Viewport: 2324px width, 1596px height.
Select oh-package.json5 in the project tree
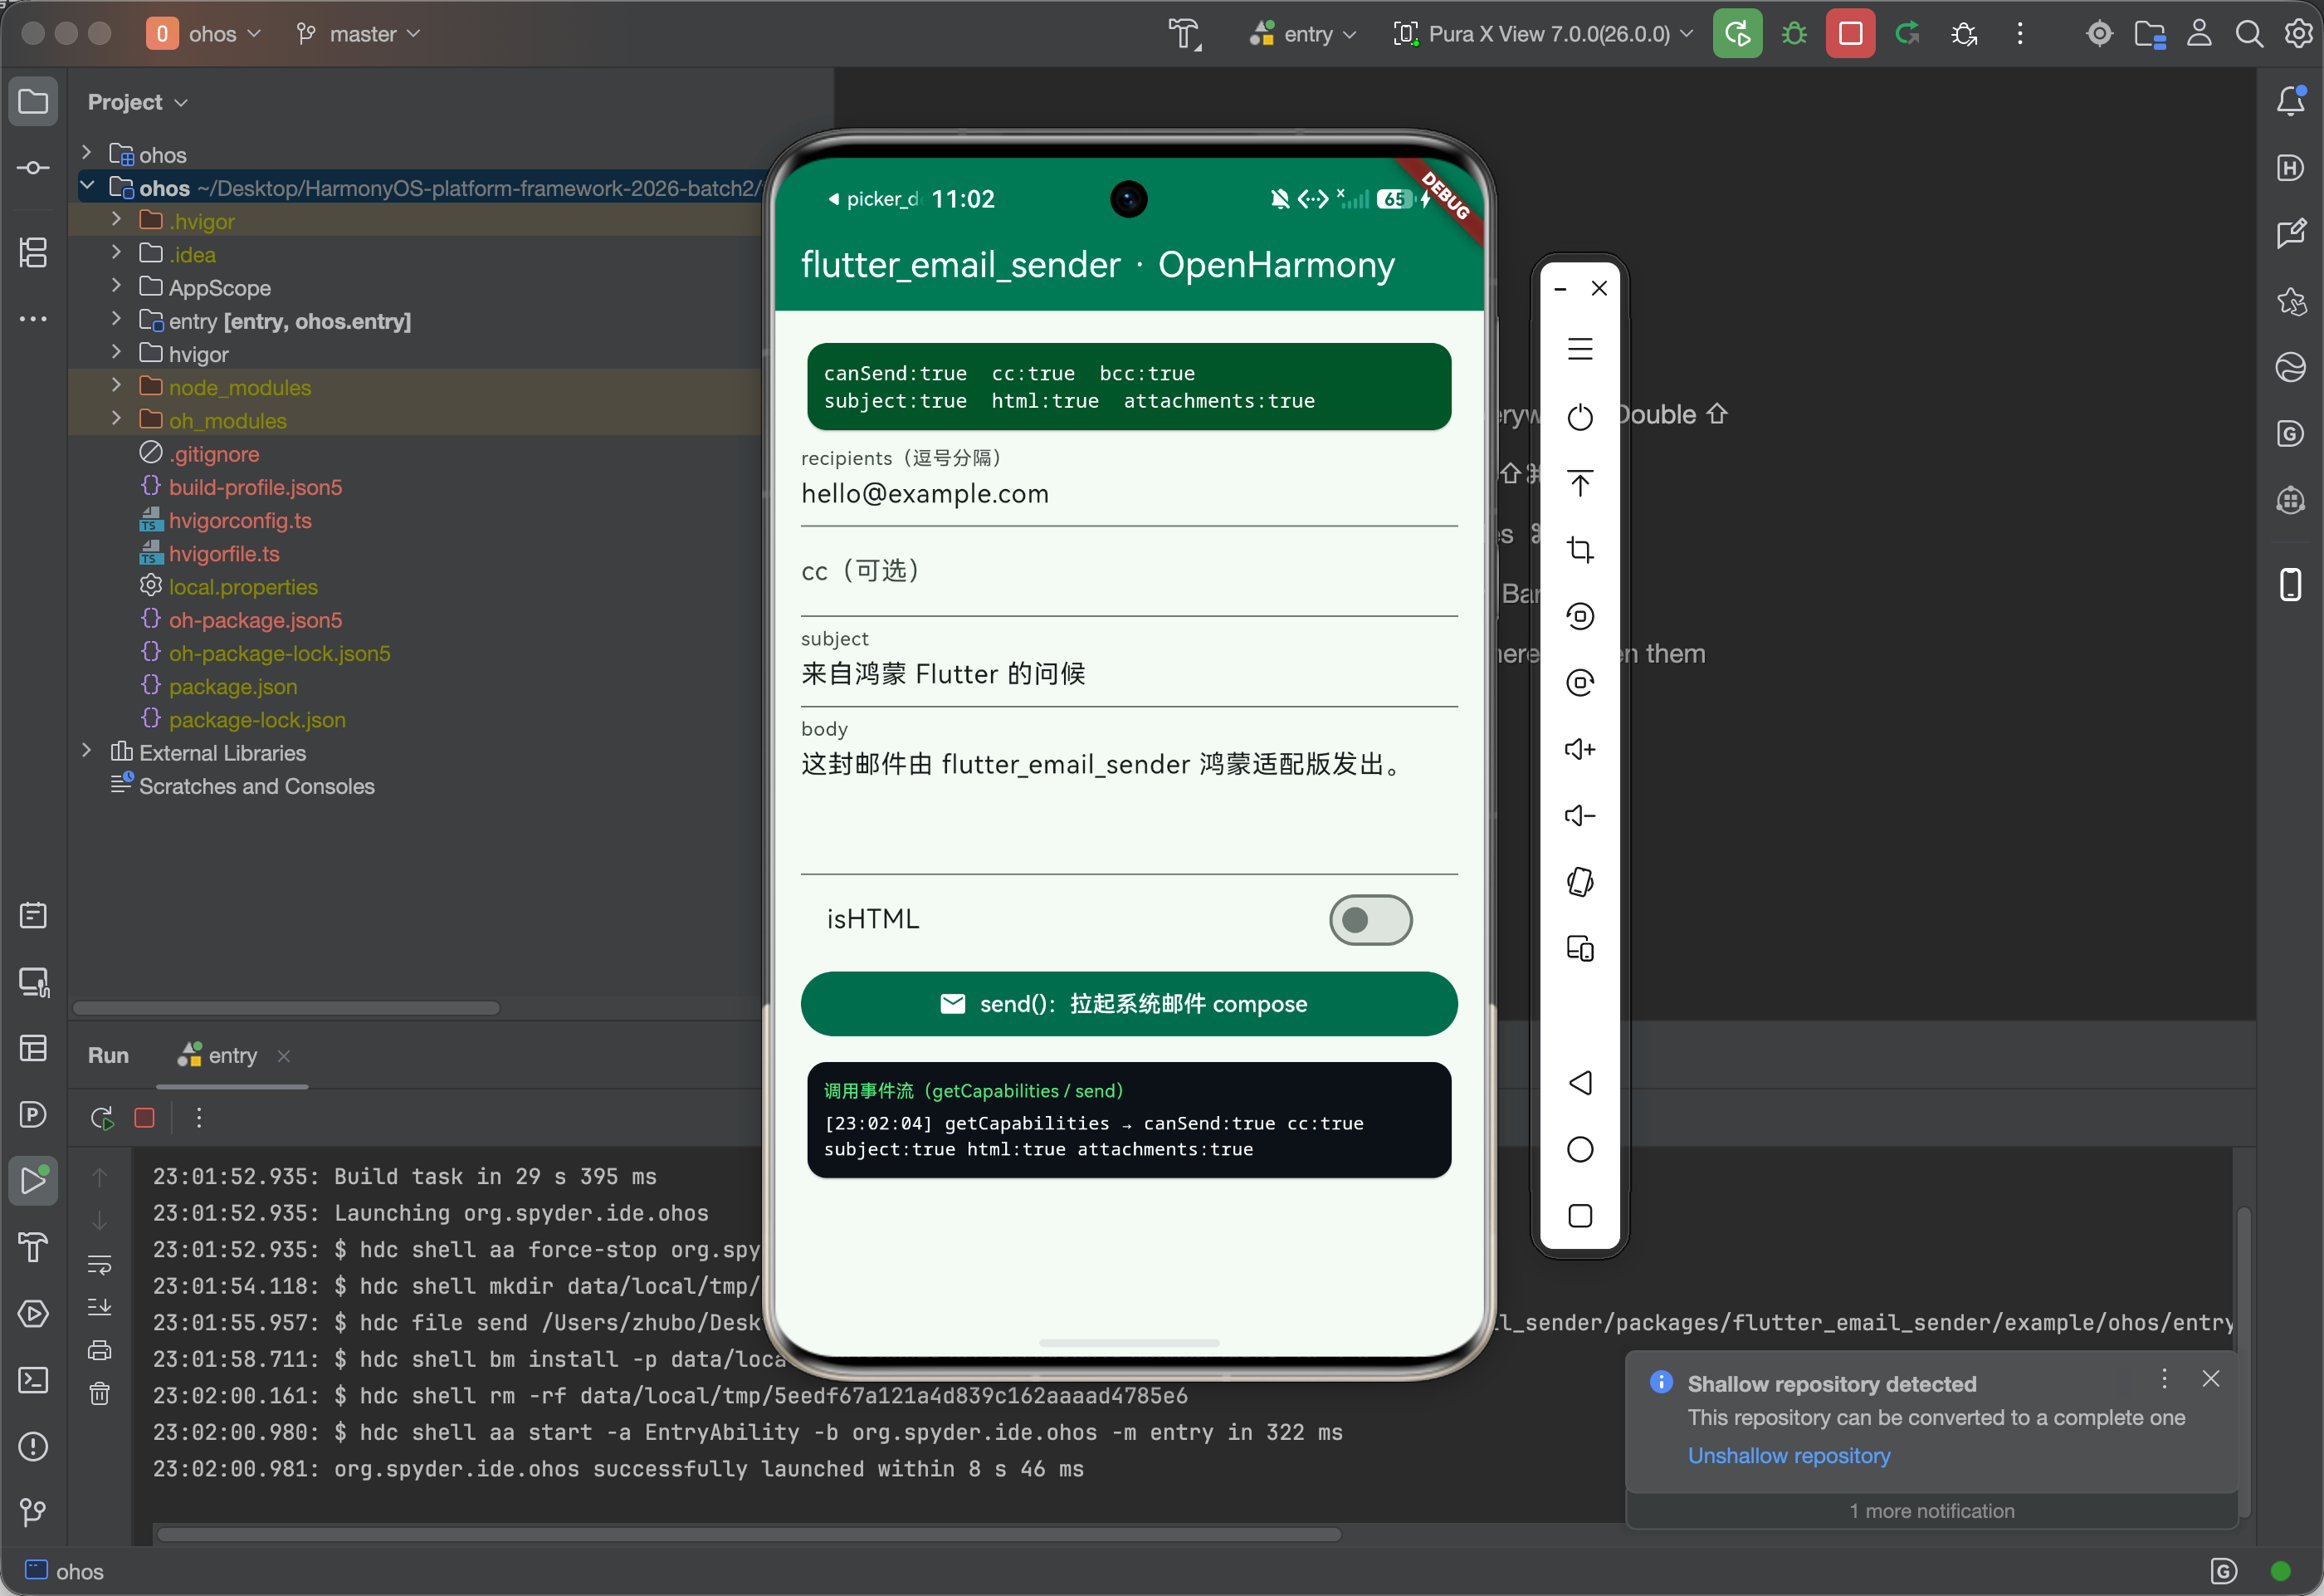point(255,620)
